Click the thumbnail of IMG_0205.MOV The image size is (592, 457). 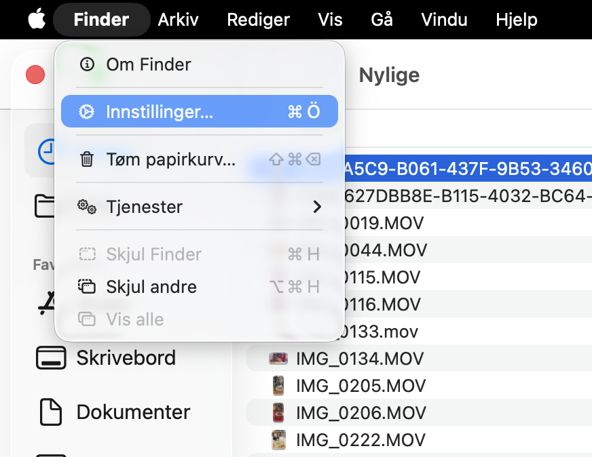click(x=278, y=385)
